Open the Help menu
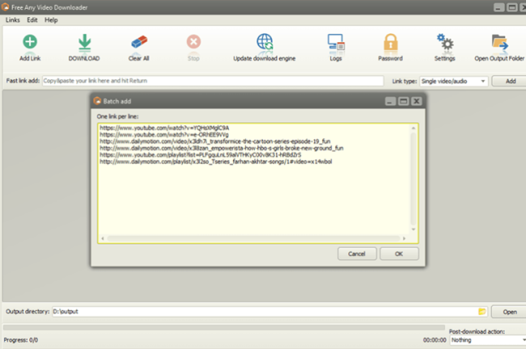The height and width of the screenshot is (349, 526). pos(51,20)
